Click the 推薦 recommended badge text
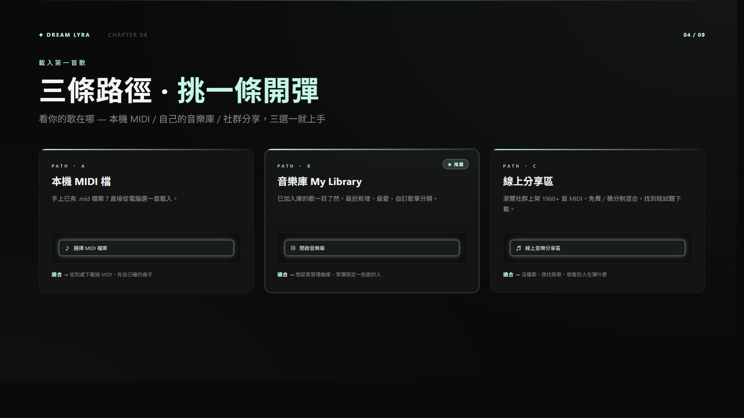 coord(459,164)
